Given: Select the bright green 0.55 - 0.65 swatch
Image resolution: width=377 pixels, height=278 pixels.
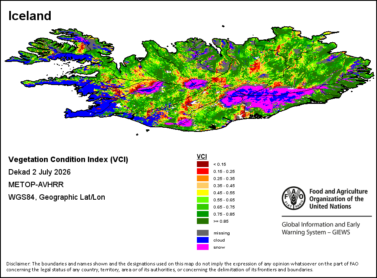Looking at the screenshot, I should pos(203,200).
